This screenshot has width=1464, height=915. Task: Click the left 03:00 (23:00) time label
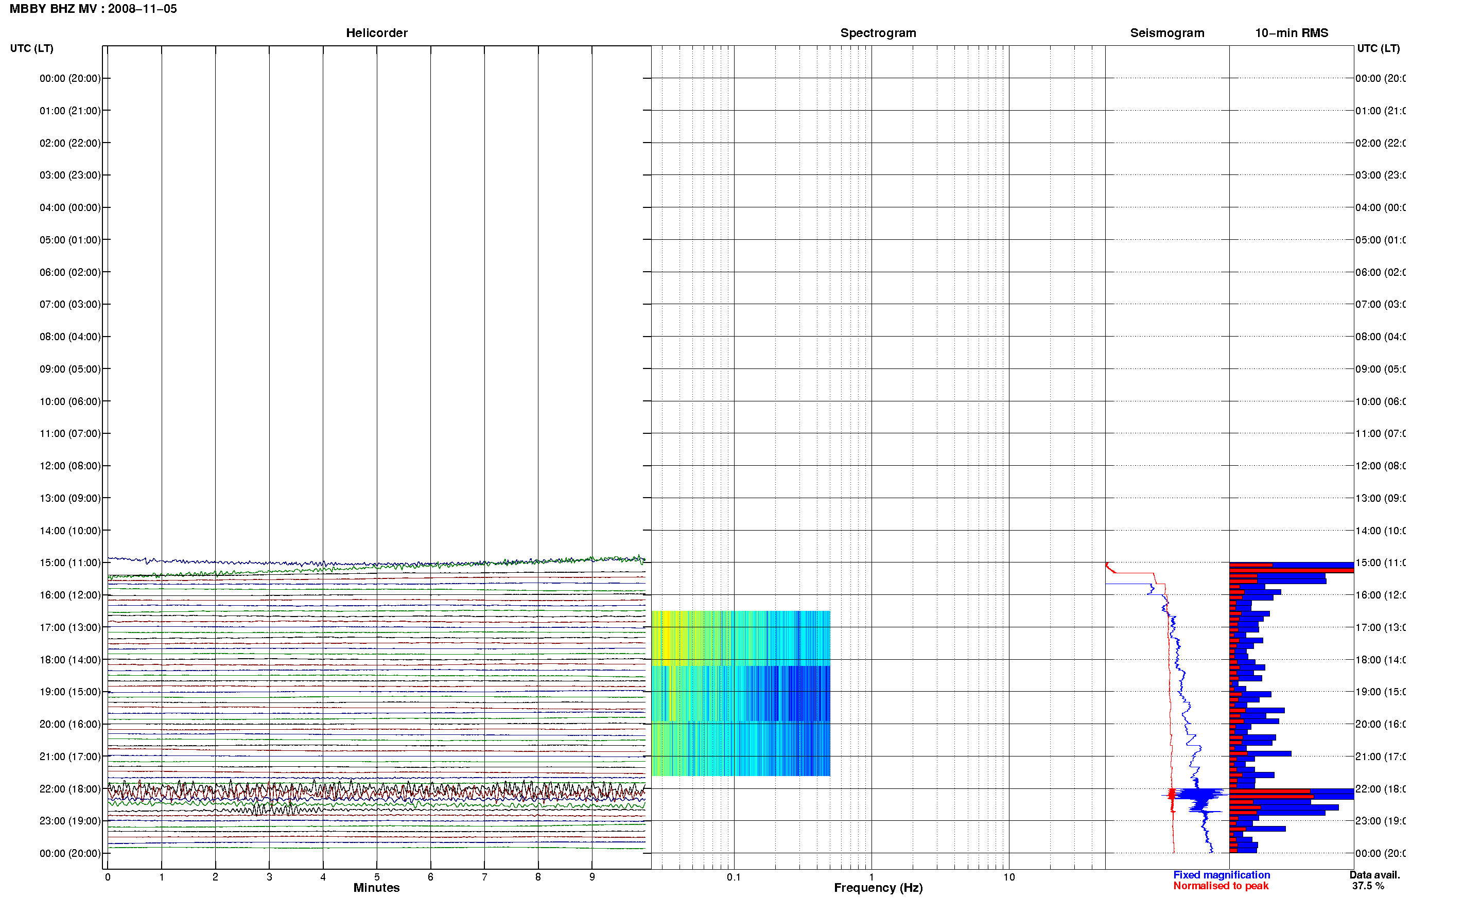(70, 175)
